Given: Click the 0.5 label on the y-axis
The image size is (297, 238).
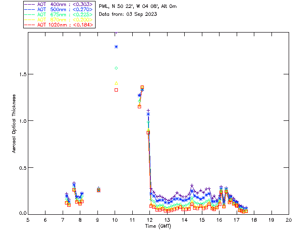Looking at the screenshot, I should [23, 168].
